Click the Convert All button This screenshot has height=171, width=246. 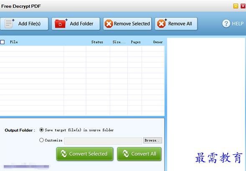coord(139,154)
